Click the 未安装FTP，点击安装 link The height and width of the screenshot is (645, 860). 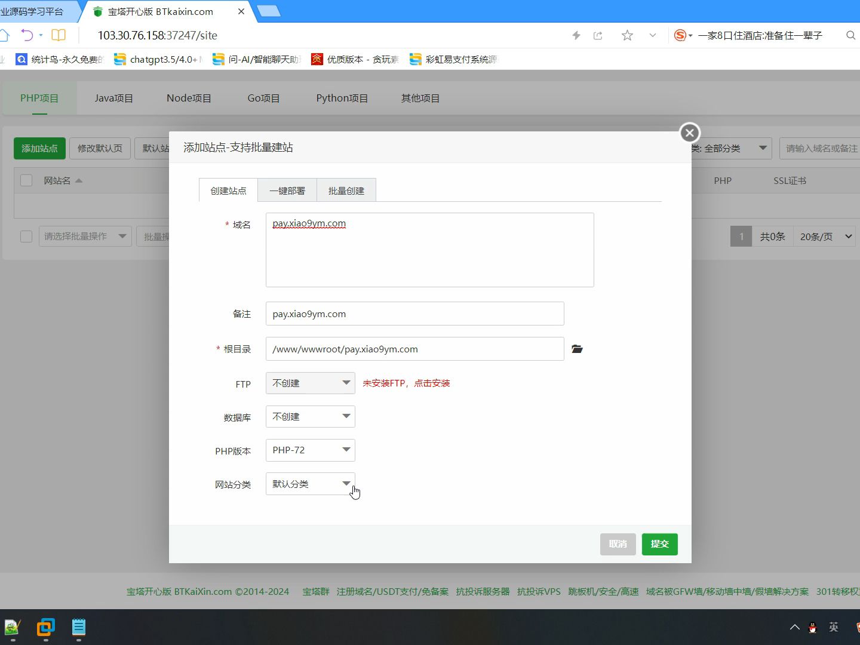(x=406, y=383)
